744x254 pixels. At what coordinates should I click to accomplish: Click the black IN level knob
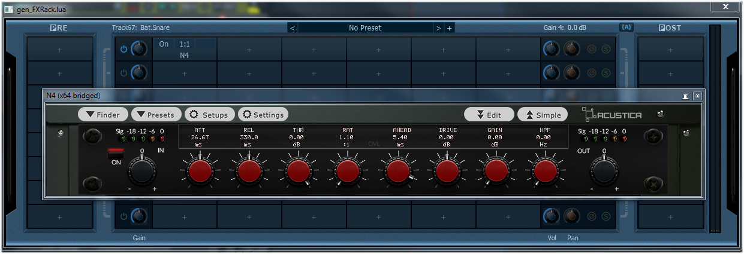pyautogui.click(x=142, y=171)
